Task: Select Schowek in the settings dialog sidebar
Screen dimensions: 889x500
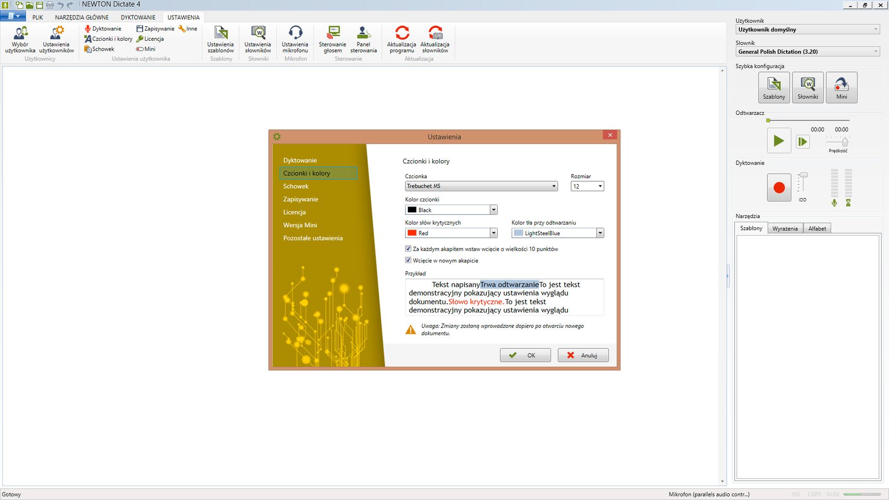Action: (x=296, y=186)
